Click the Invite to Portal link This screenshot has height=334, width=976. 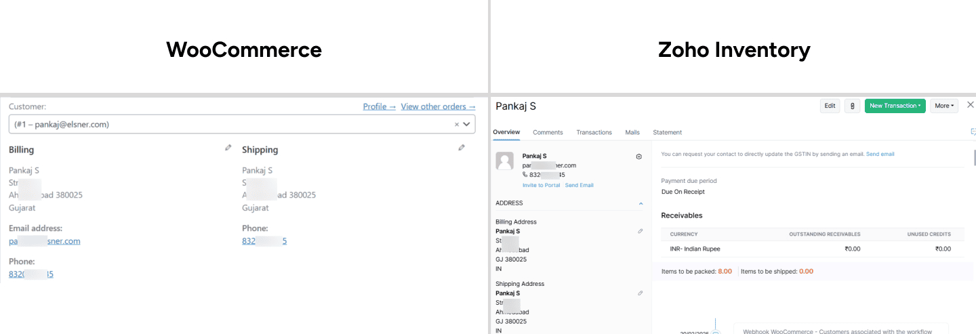tap(541, 185)
